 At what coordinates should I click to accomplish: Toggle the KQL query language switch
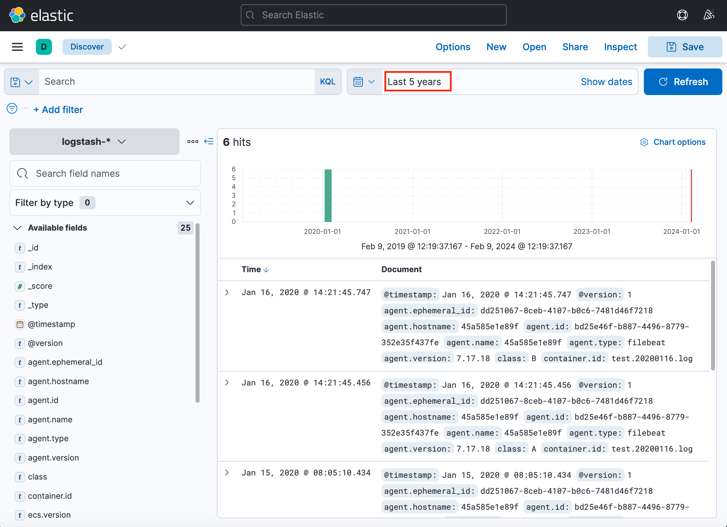point(327,82)
